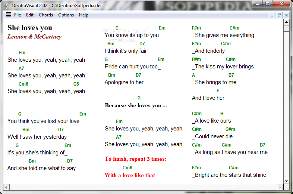
Task: Click the E chord above 'And I love her'
Action: (x=218, y=91)
